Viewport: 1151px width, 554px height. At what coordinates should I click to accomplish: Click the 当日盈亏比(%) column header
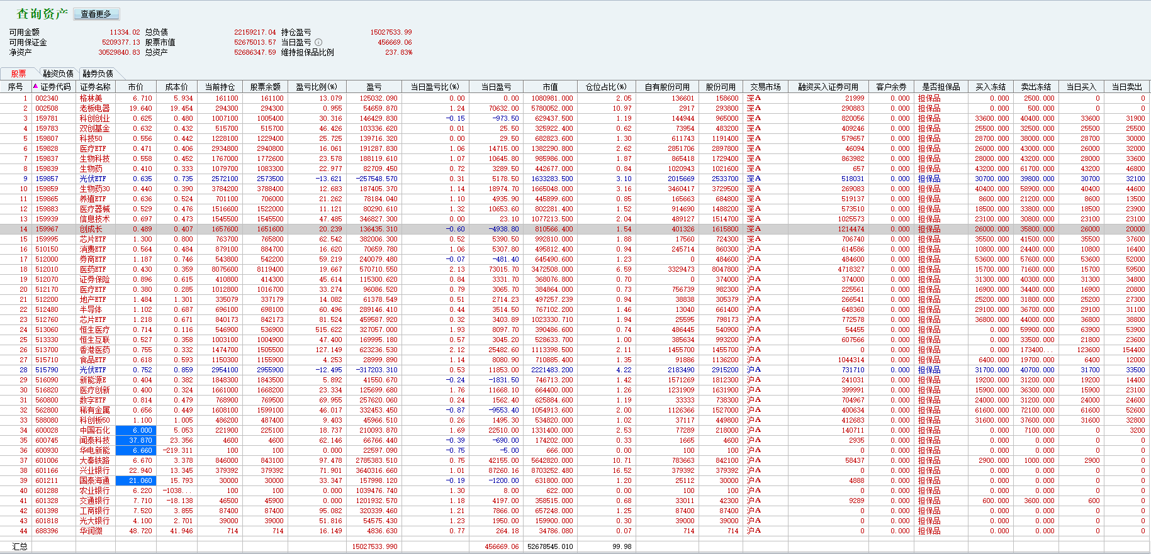click(x=435, y=87)
